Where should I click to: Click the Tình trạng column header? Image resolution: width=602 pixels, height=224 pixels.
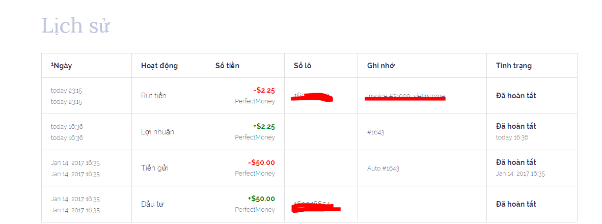point(514,66)
